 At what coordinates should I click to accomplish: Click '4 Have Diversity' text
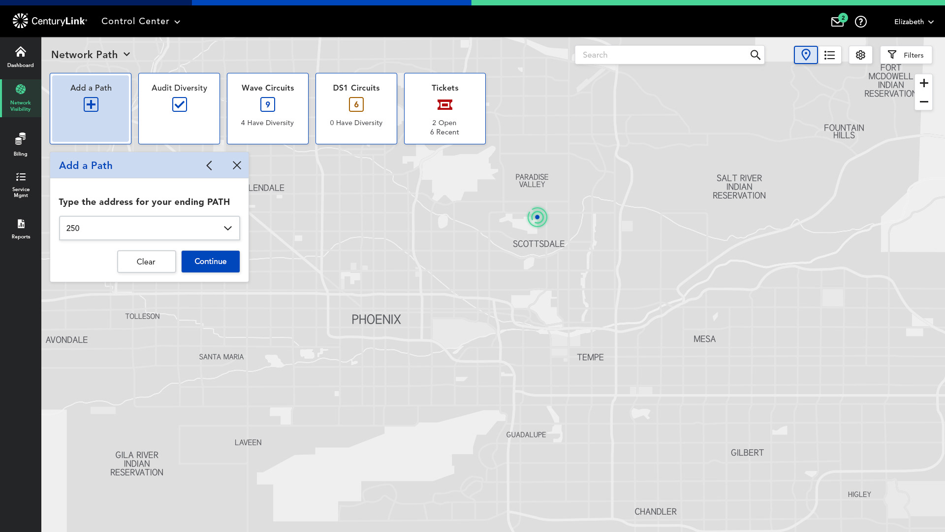click(x=267, y=123)
